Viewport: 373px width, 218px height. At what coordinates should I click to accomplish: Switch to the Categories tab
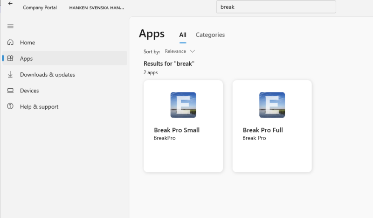coord(210,35)
